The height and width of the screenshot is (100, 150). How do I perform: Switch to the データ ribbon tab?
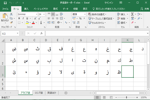[x=65, y=9]
